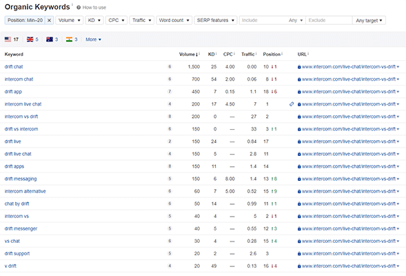Expand URL arrow in drift app row
Screen dimensions: 406x276
point(398,92)
